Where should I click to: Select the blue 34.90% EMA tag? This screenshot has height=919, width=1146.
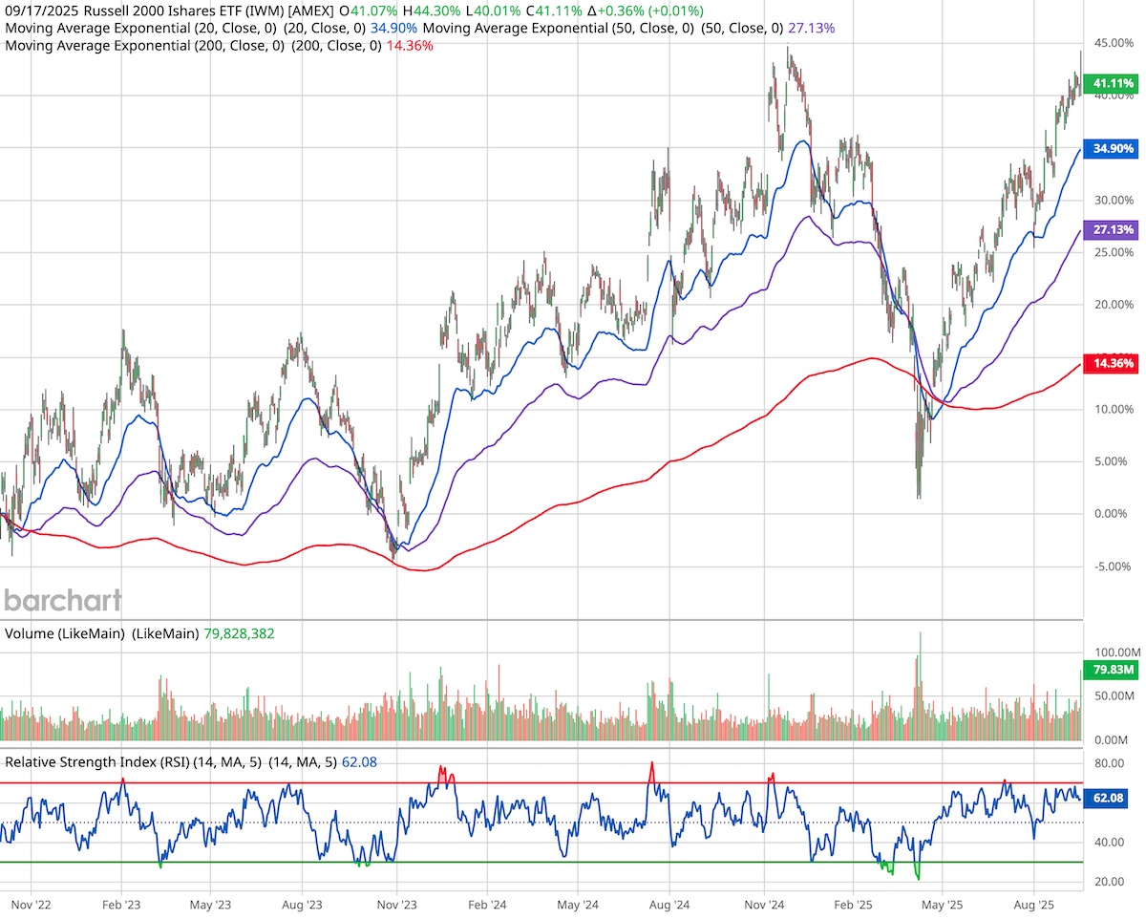tap(1112, 149)
